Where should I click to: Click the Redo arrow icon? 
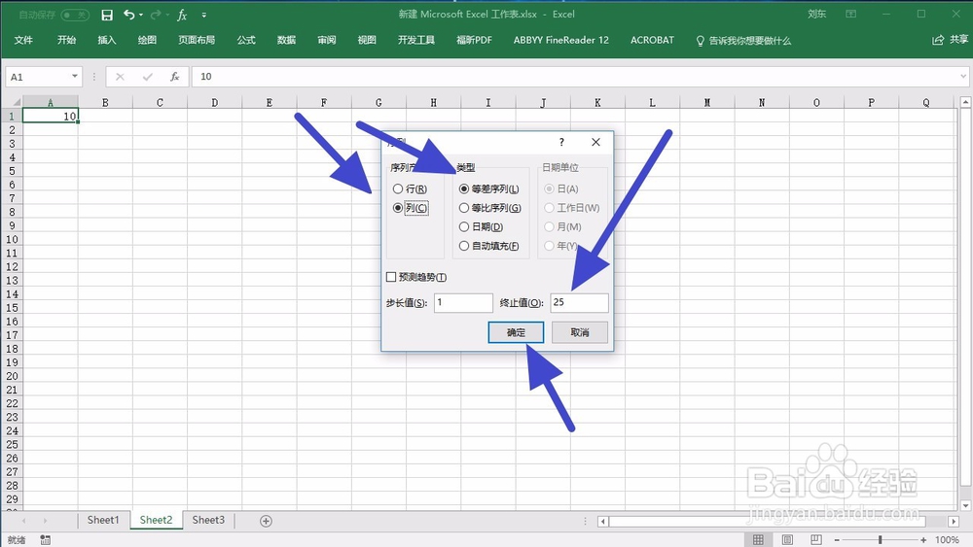pos(156,15)
